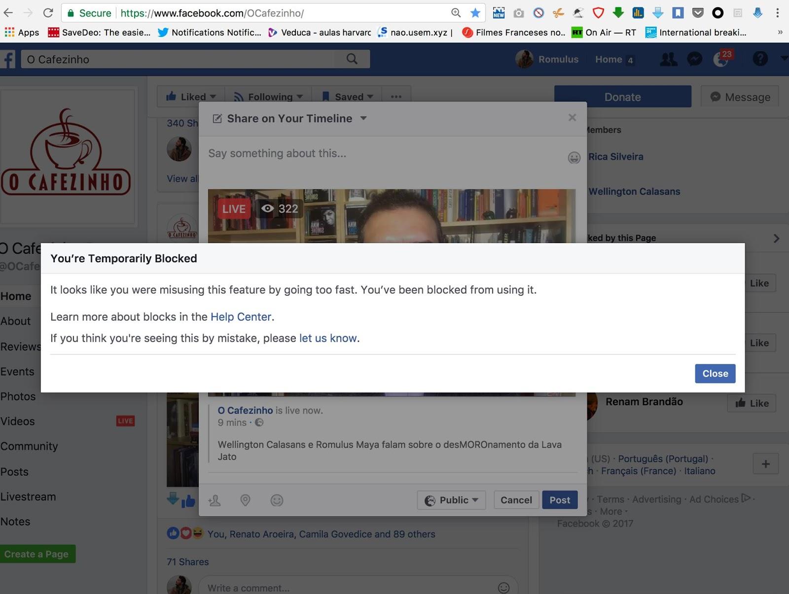Expand the account dropdown arrow in top bar

point(784,59)
